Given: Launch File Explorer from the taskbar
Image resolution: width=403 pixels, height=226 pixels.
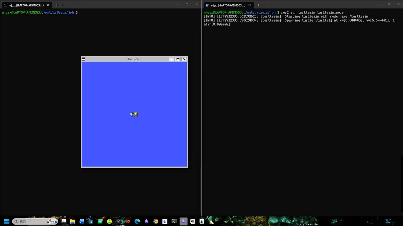Looking at the screenshot, I should point(73,221).
